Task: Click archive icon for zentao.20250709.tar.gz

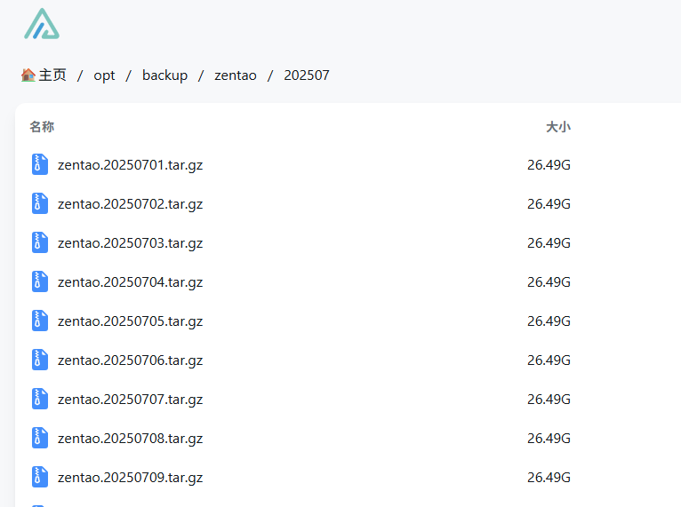Action: (39, 477)
